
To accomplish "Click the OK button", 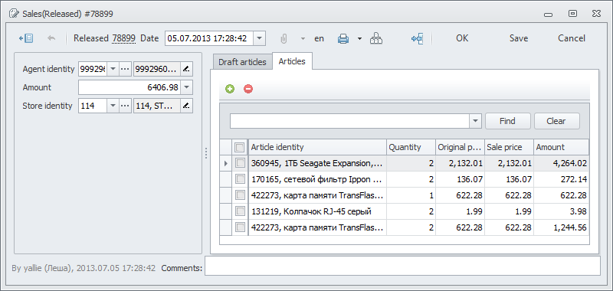I will click(x=462, y=38).
